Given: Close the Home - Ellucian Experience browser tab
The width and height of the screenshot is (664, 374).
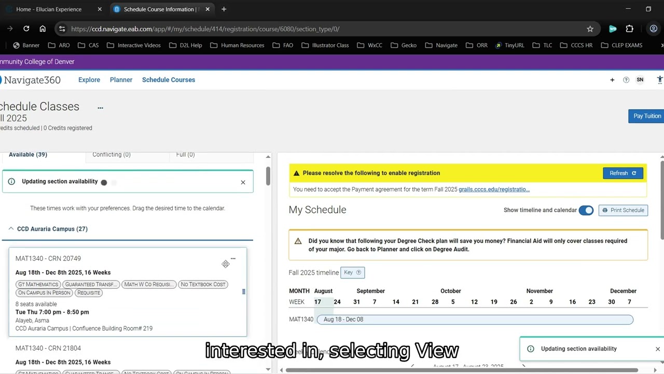Looking at the screenshot, I should coord(100,9).
